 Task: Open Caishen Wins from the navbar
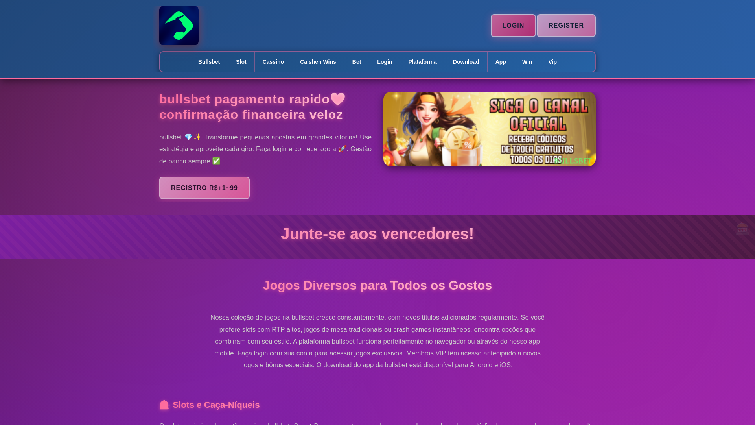pos(318,62)
